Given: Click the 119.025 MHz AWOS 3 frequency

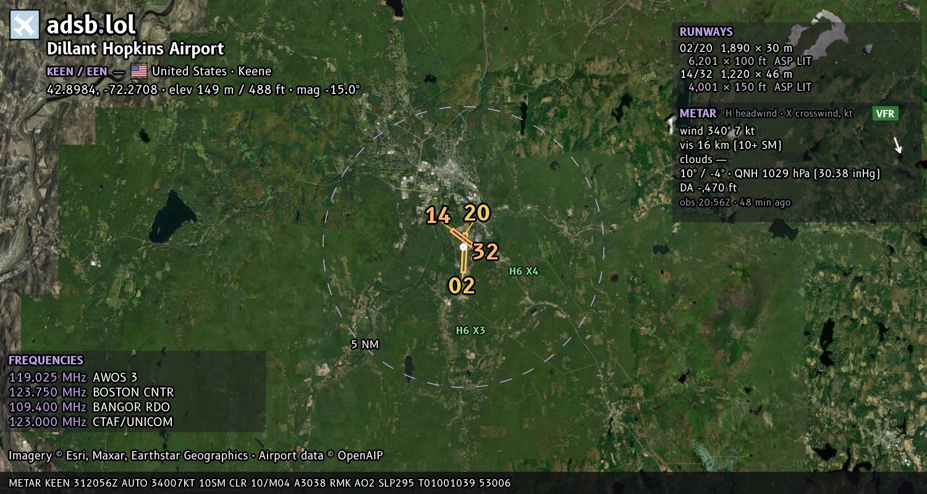Looking at the screenshot, I should pos(73,377).
